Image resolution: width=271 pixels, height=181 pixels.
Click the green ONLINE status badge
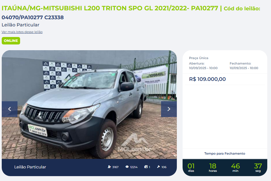[11, 41]
